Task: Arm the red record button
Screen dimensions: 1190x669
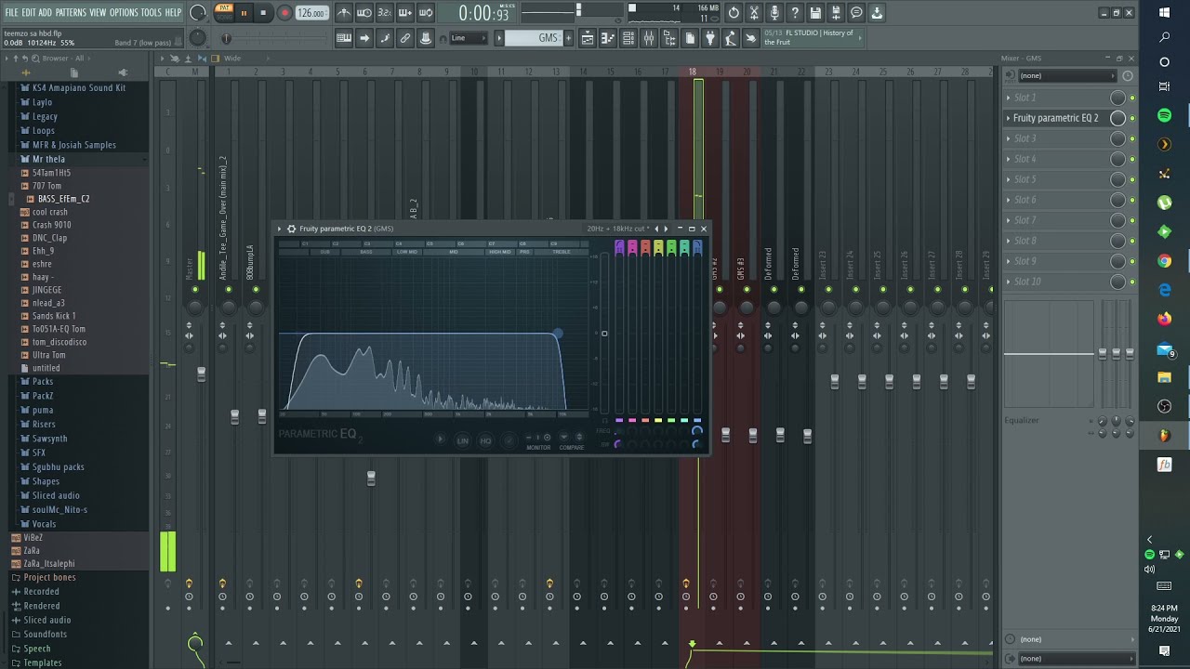Action: pyautogui.click(x=285, y=13)
